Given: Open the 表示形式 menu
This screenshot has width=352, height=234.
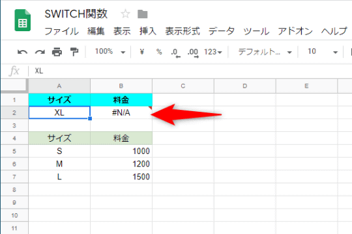Looking at the screenshot, I should (183, 31).
